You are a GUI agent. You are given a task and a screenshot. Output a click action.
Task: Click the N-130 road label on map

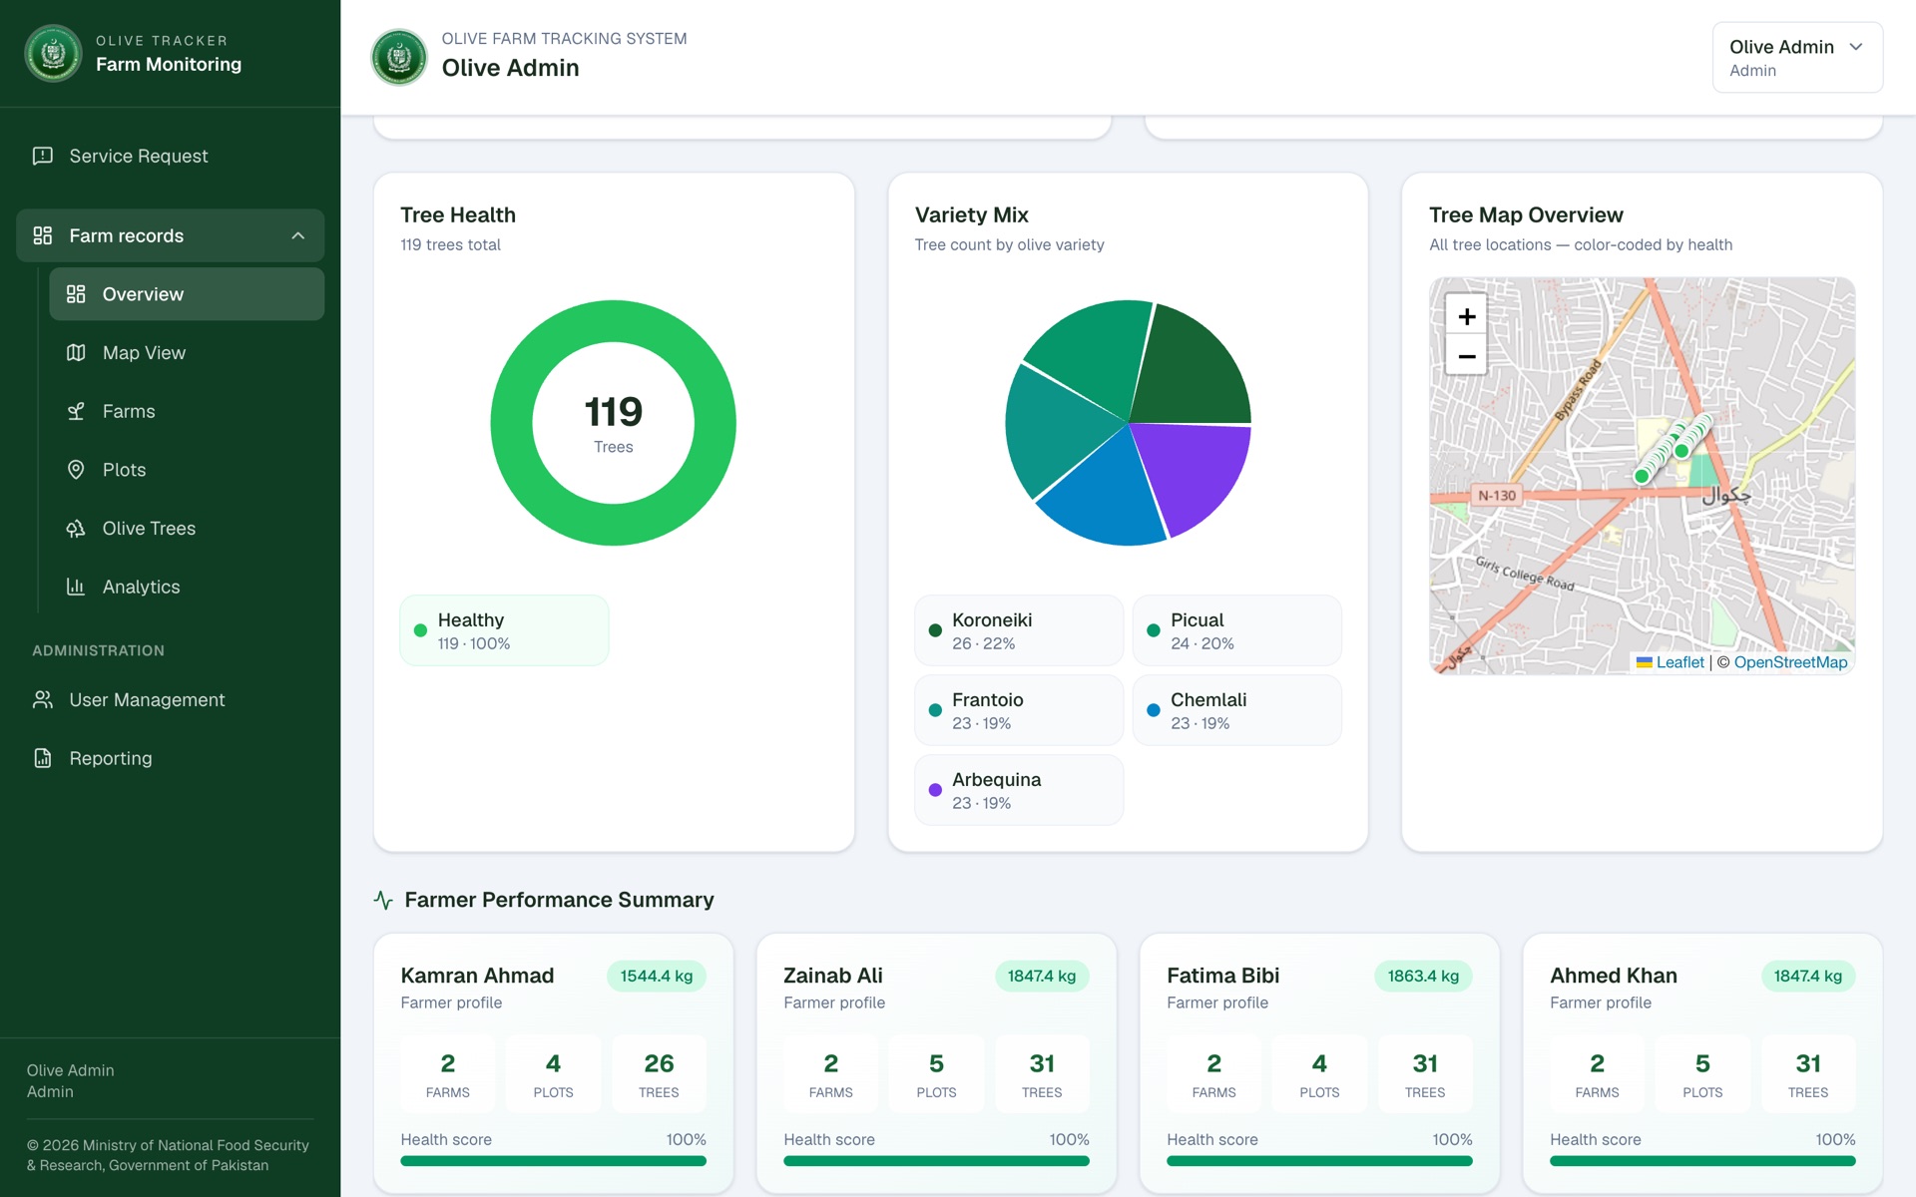1497,495
